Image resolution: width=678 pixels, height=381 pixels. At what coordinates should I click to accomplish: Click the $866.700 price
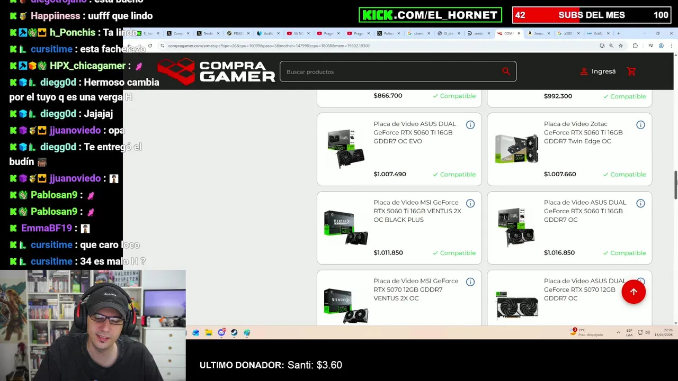tap(388, 96)
